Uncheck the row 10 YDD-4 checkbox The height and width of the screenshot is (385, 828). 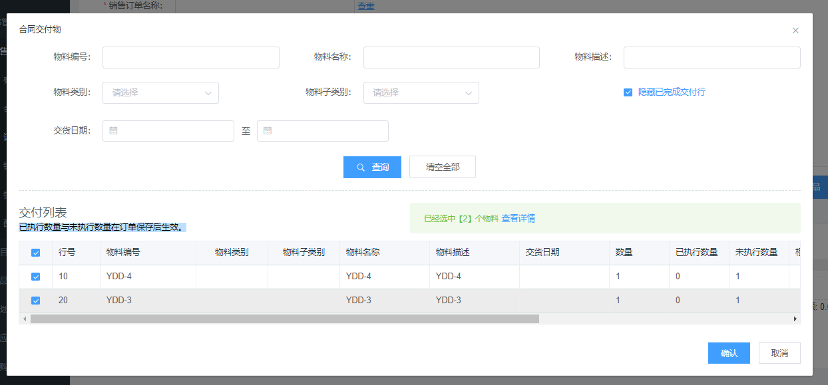click(36, 277)
